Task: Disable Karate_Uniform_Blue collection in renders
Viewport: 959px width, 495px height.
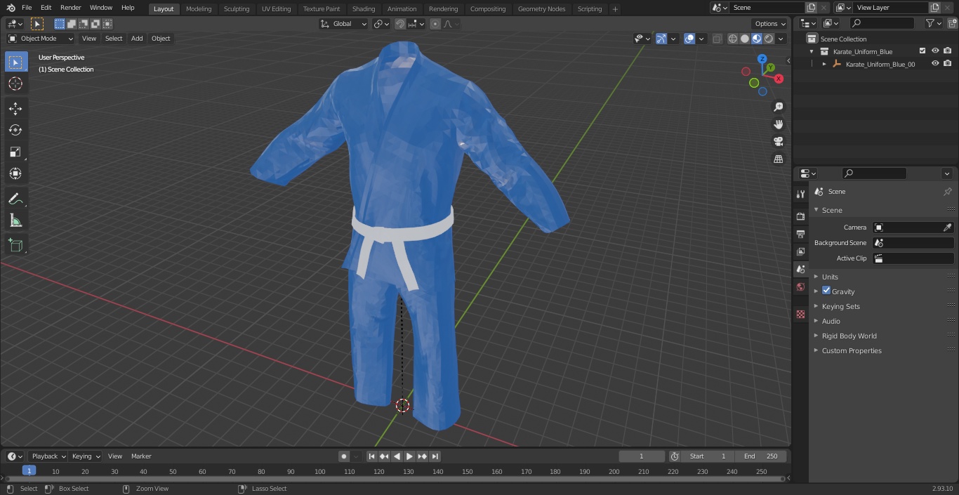Action: 948,51
